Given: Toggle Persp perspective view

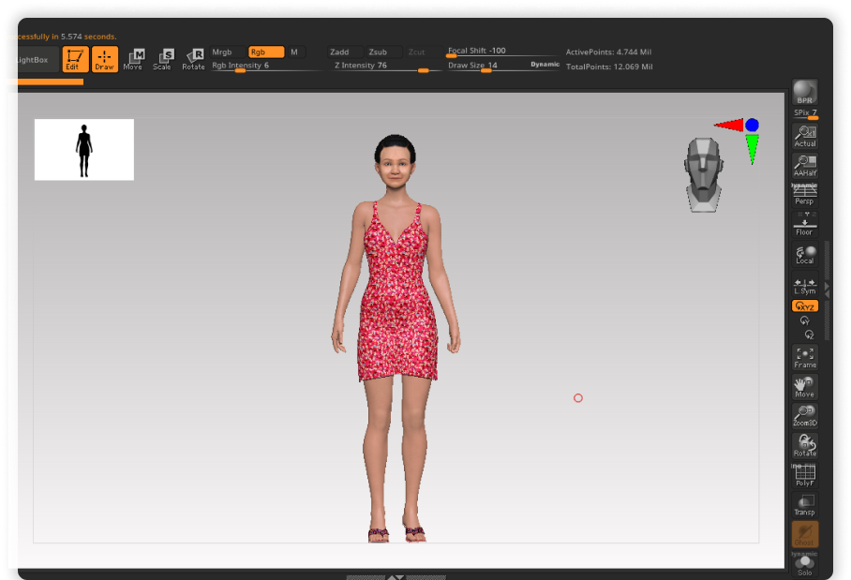Looking at the screenshot, I should (805, 195).
